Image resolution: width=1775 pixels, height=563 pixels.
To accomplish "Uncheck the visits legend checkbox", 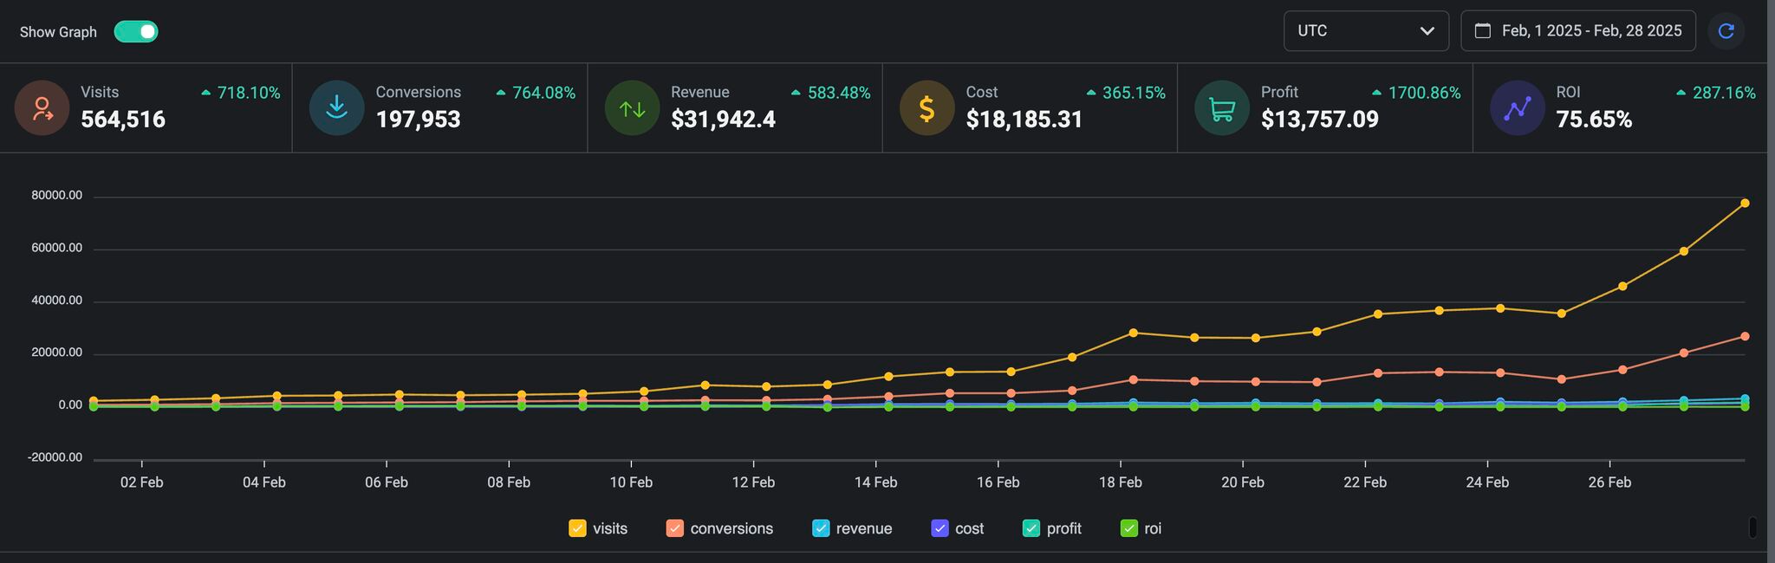I will 577,528.
